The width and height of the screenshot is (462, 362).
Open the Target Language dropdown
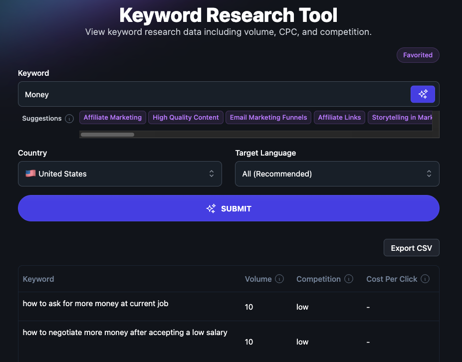coord(337,174)
